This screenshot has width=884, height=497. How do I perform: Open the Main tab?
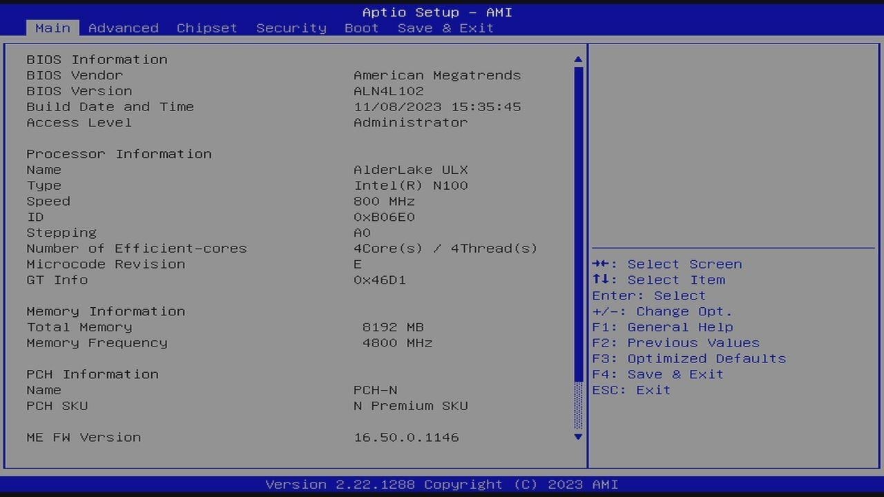(x=52, y=28)
